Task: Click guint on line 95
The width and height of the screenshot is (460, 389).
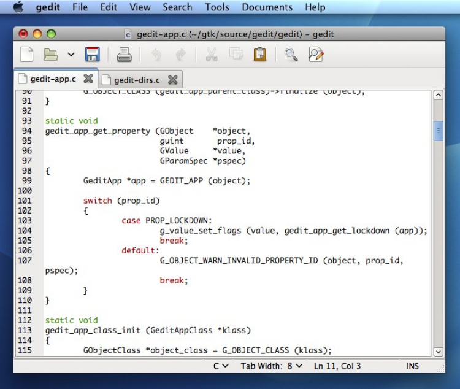Action: [x=172, y=141]
